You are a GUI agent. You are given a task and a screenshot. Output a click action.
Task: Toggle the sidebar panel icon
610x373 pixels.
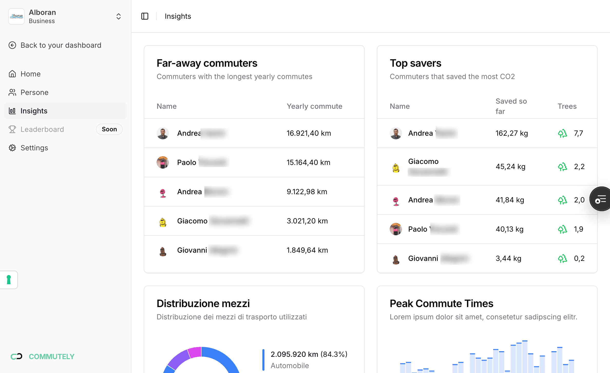coord(145,16)
